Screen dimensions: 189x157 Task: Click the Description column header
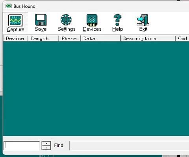pyautogui.click(x=148, y=38)
